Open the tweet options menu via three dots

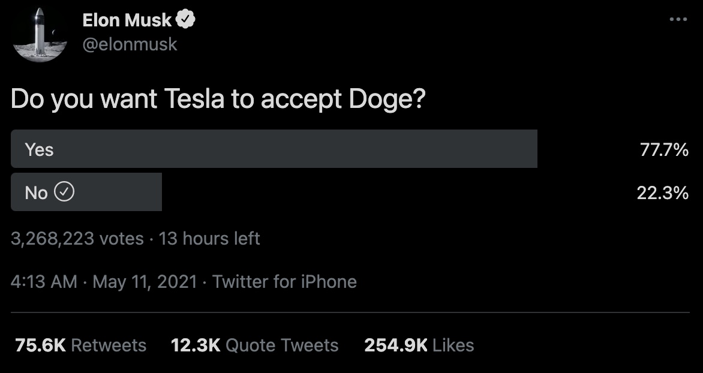click(x=677, y=18)
